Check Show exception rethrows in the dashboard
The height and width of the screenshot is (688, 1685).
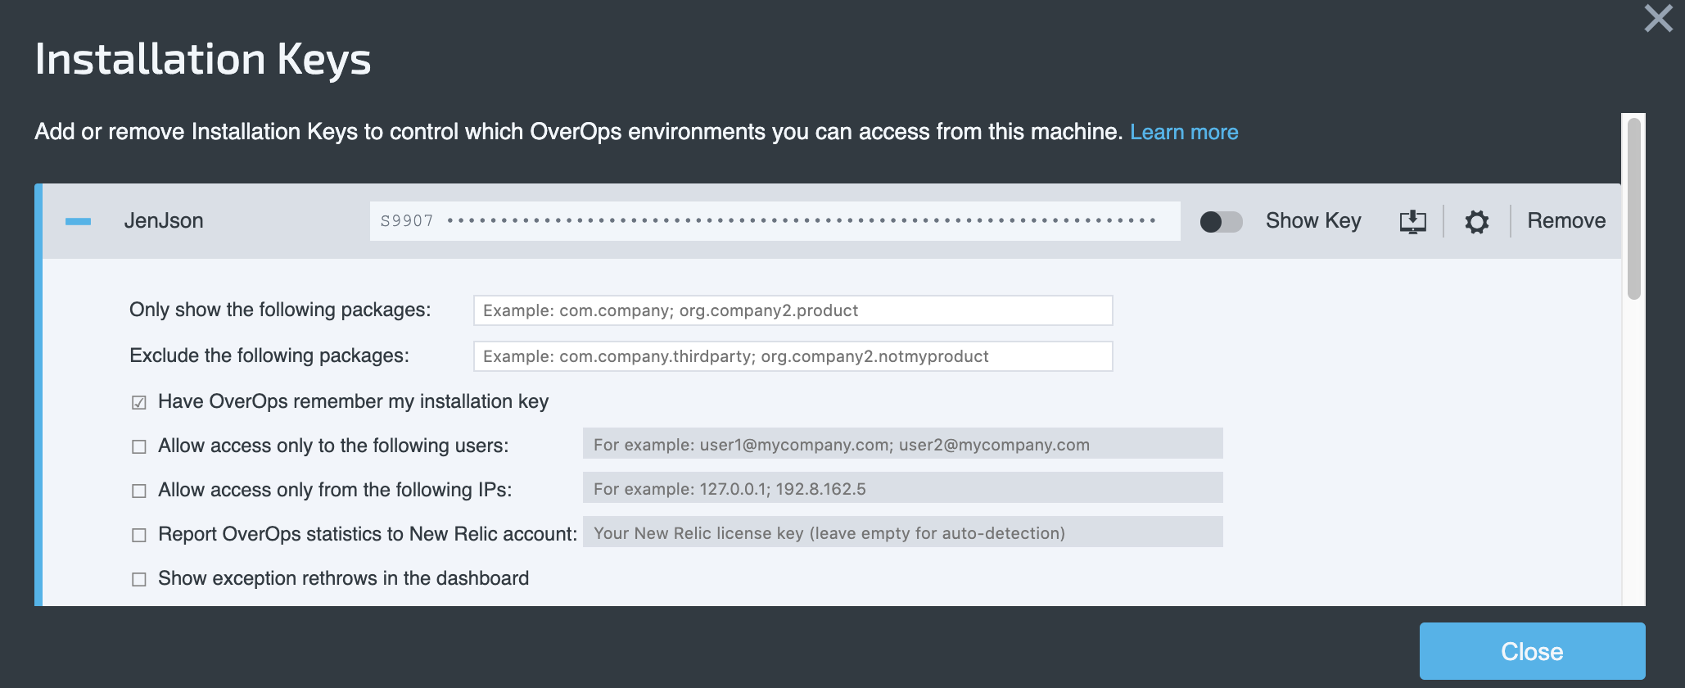point(139,579)
